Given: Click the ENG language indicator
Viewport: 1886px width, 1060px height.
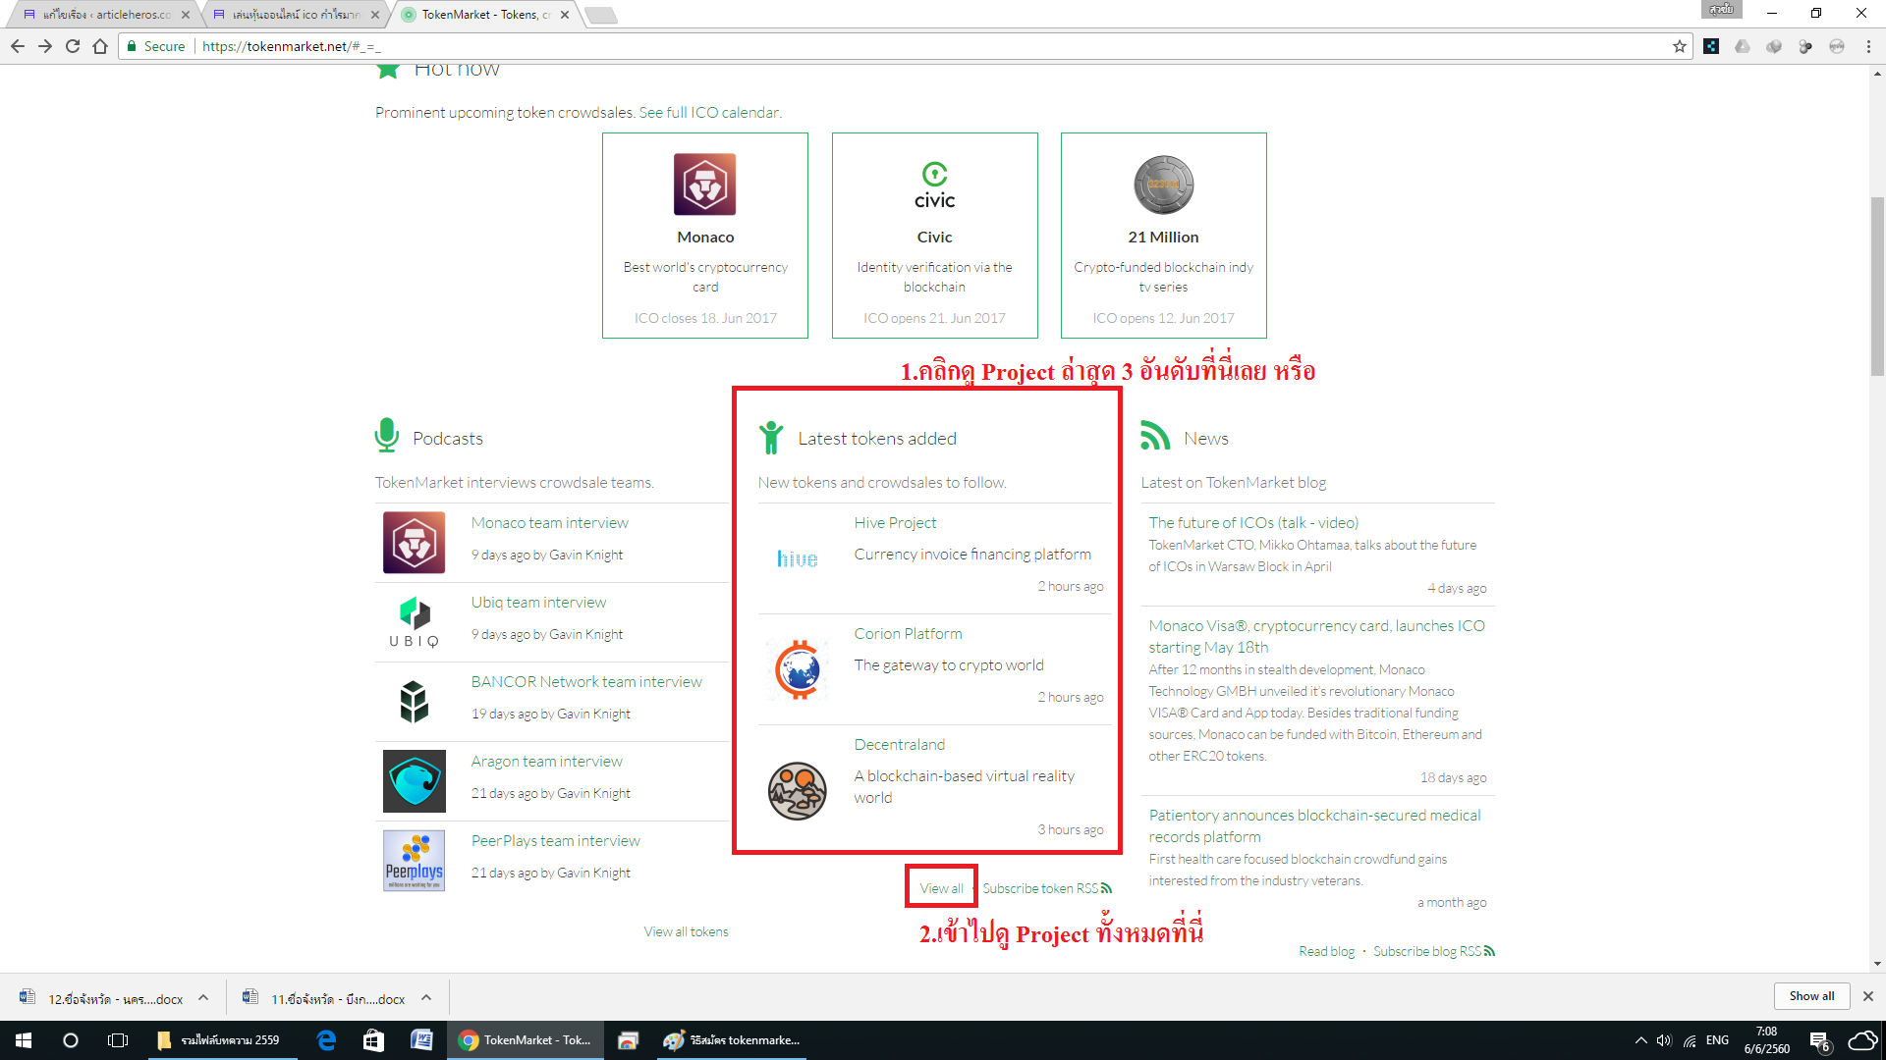Looking at the screenshot, I should 1717,1040.
